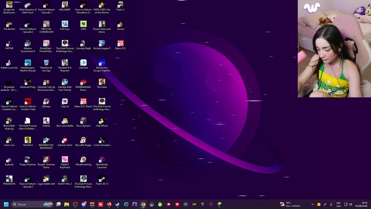
Task: Open Gamble With Your Friends shortcut
Action: [65, 85]
